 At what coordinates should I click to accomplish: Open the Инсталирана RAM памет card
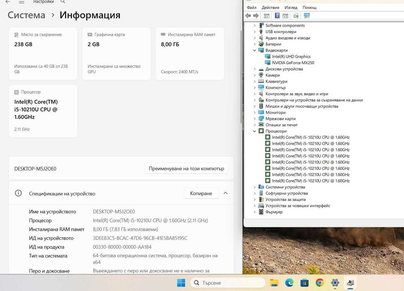[190, 54]
